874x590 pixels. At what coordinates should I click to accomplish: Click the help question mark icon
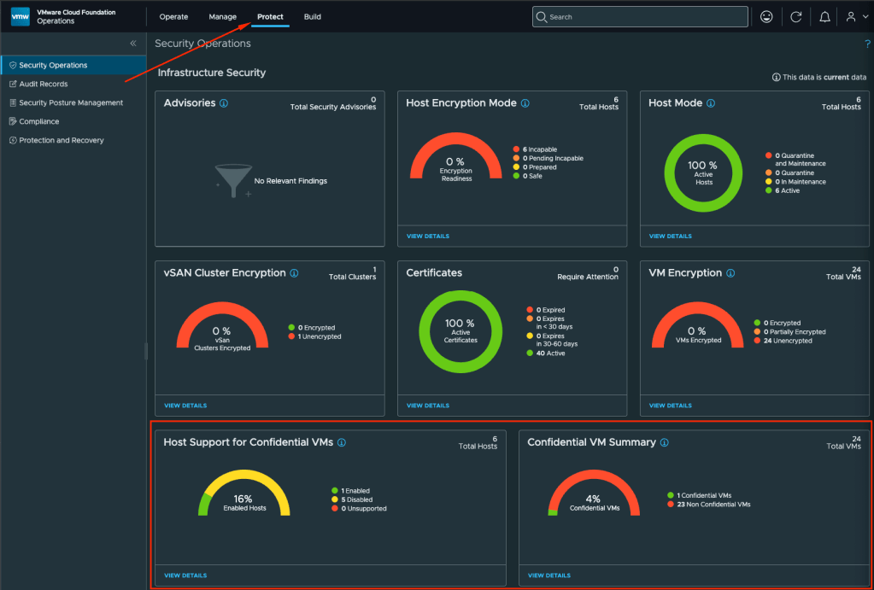(x=867, y=44)
